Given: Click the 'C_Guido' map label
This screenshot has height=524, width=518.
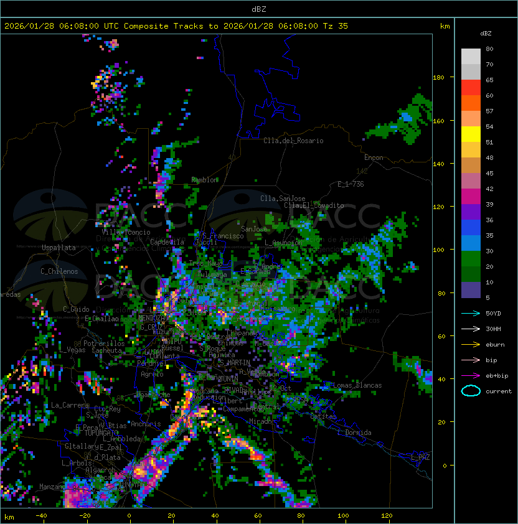Looking at the screenshot, I should click(76, 309).
